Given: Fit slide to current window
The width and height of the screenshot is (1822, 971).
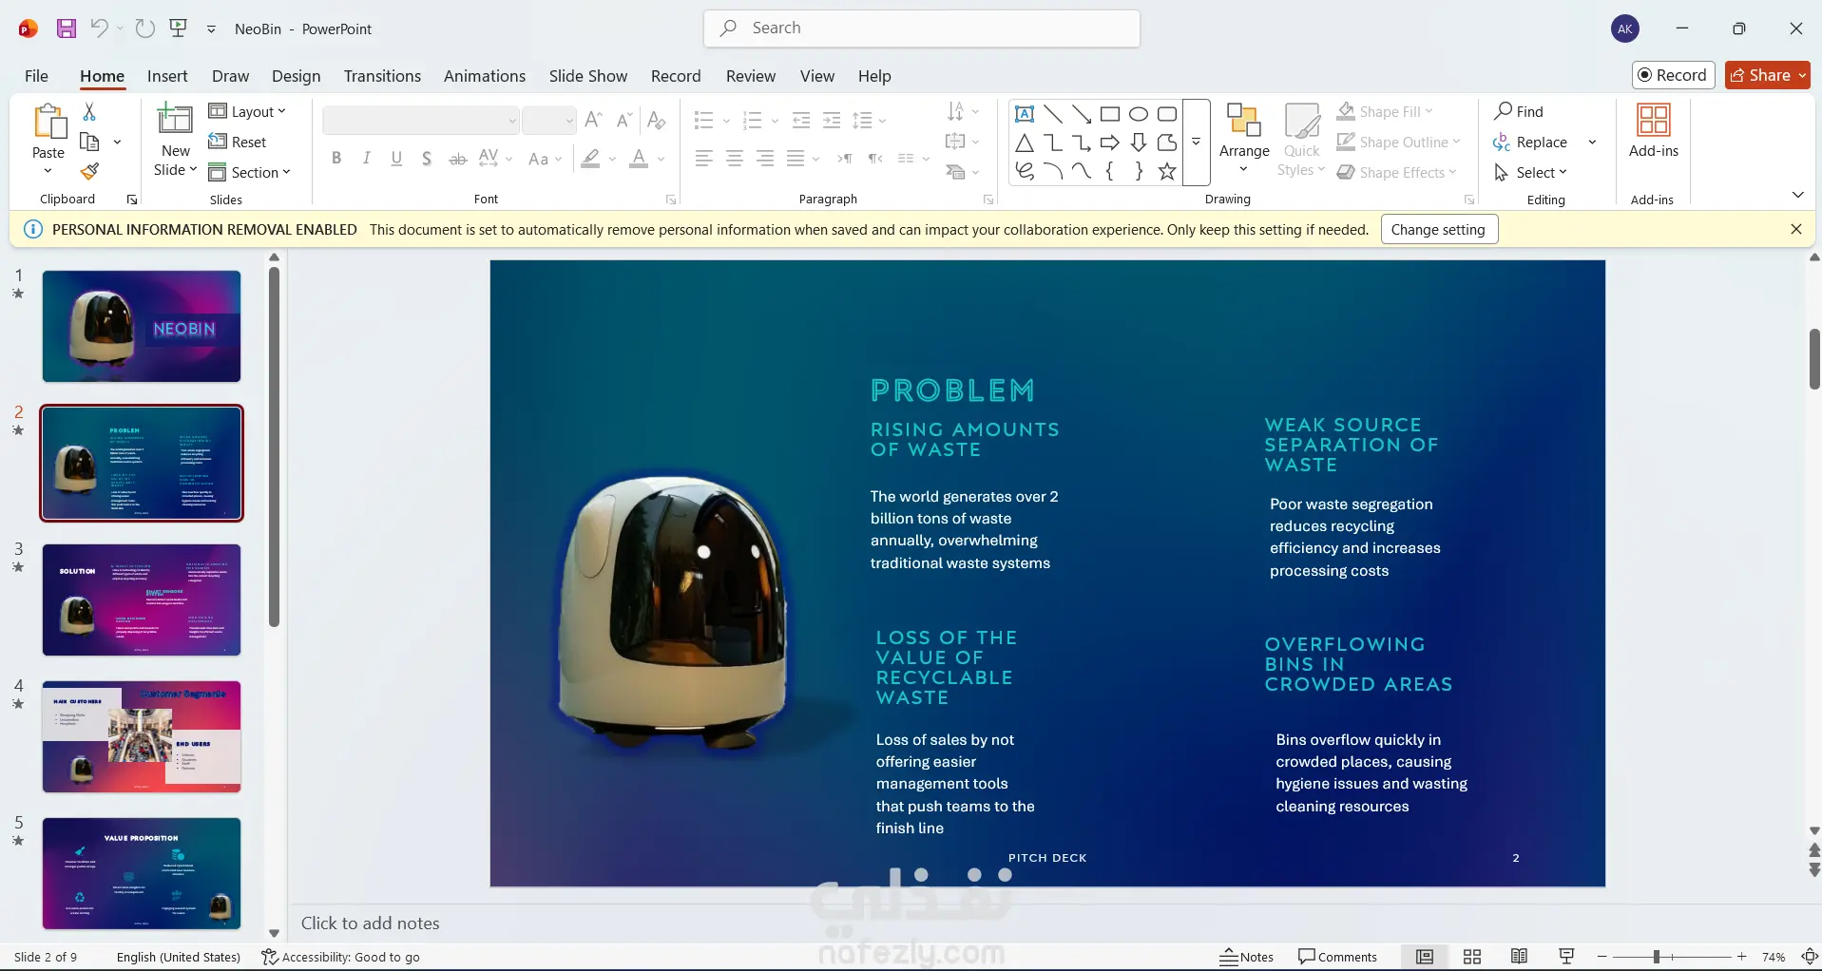Looking at the screenshot, I should tap(1811, 957).
